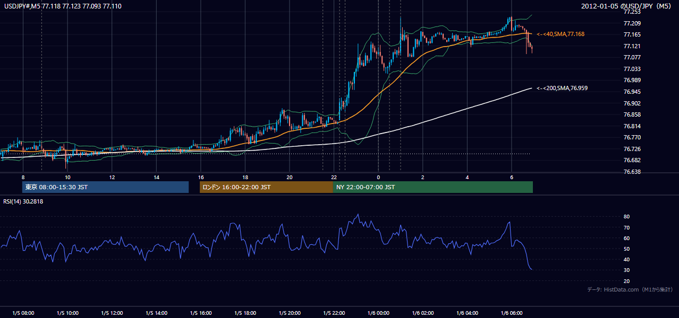Click RSI axis level 20

pos(627,281)
